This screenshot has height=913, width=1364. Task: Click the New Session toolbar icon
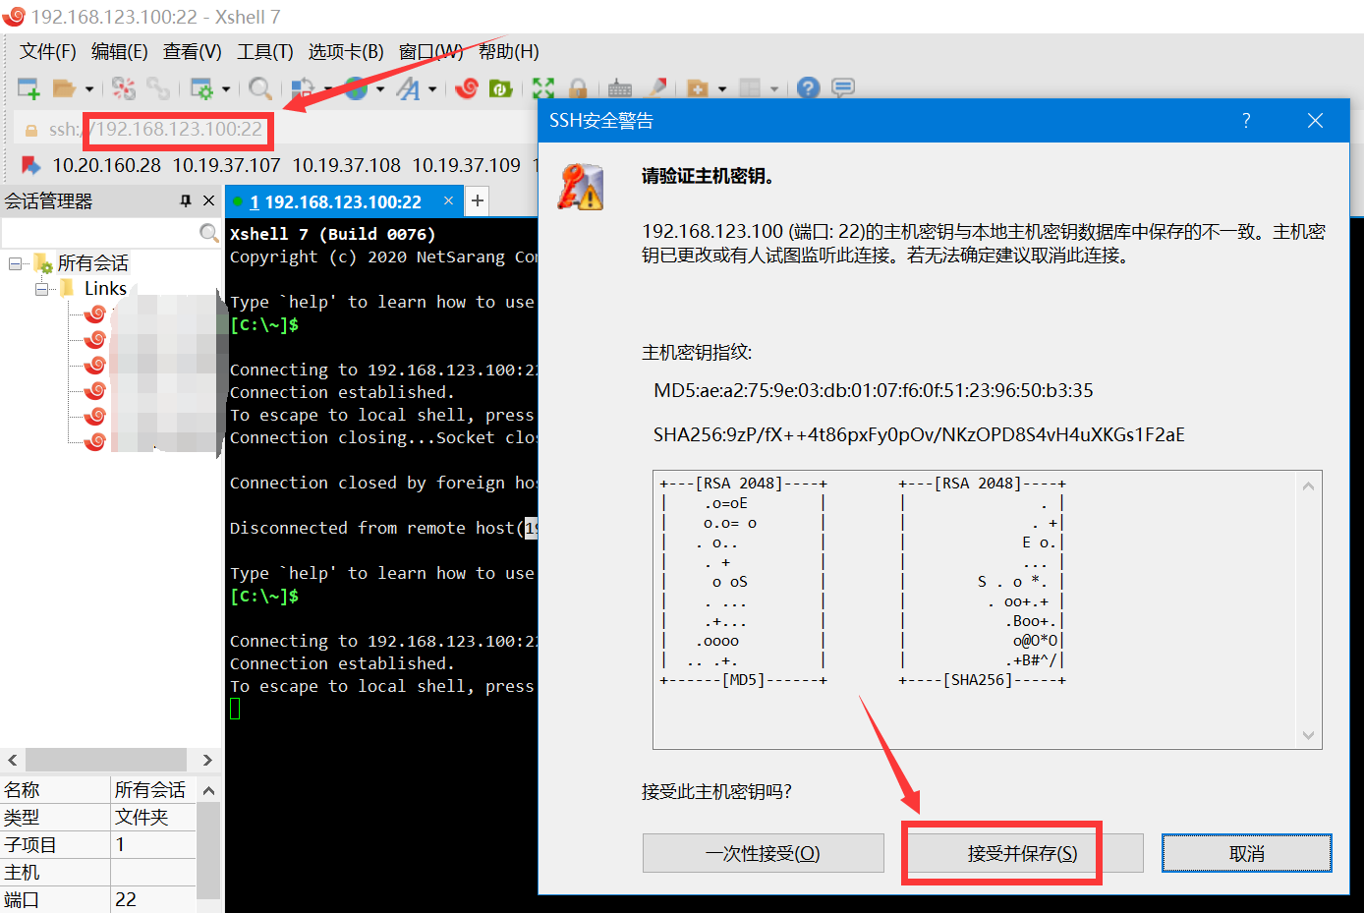pos(28,88)
